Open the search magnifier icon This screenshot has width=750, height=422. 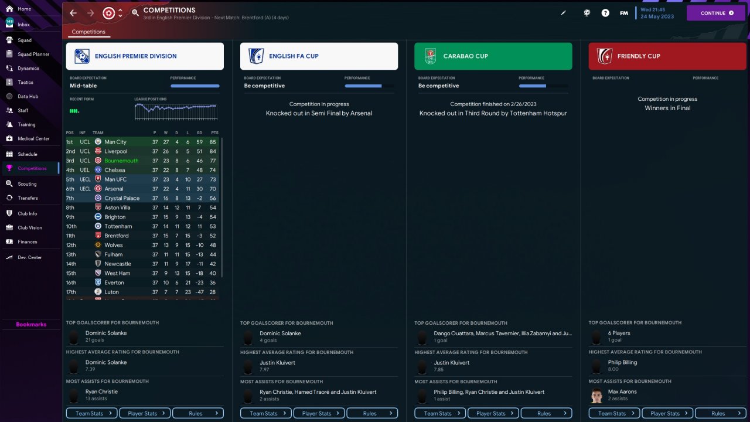tap(135, 13)
